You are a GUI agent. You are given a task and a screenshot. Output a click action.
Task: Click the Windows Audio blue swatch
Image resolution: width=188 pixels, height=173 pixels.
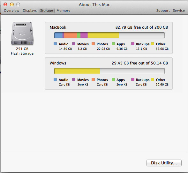pos(55,79)
